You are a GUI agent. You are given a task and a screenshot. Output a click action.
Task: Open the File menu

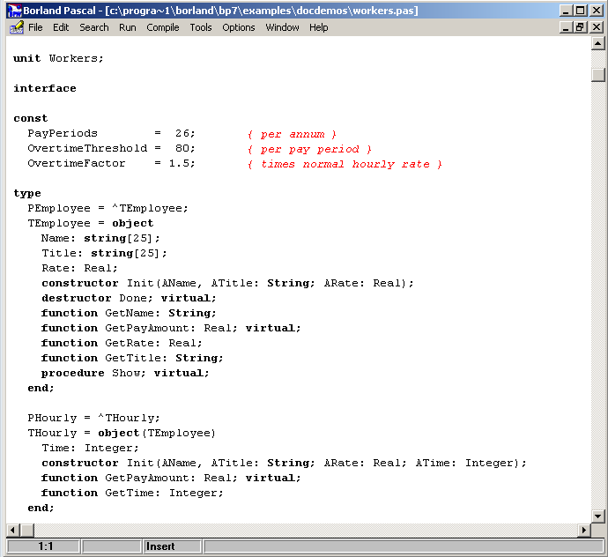click(35, 27)
